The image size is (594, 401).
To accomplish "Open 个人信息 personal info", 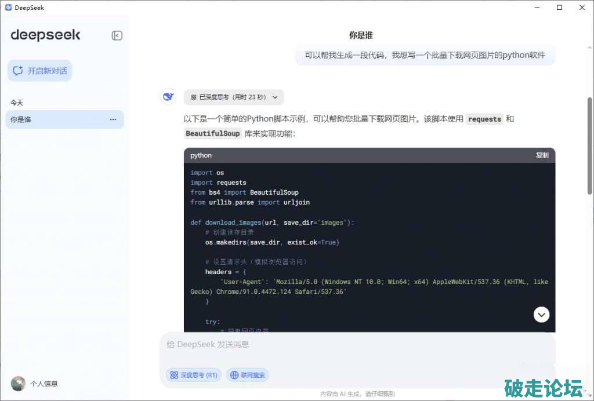I will point(44,384).
